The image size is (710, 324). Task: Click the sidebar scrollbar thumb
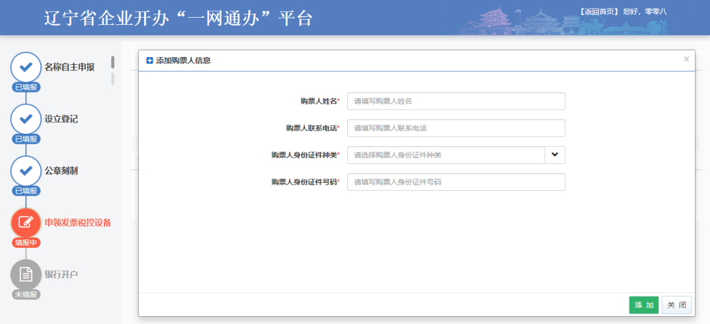click(x=113, y=62)
